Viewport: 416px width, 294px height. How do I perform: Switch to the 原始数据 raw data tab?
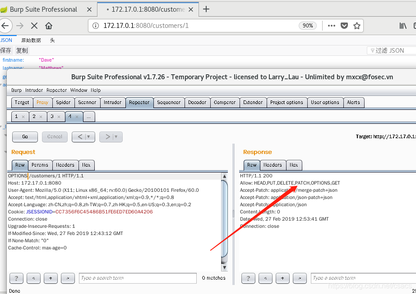pos(31,40)
